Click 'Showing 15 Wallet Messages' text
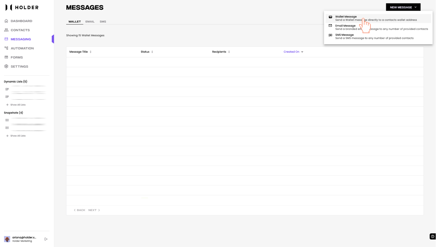436x247 pixels. (85, 35)
